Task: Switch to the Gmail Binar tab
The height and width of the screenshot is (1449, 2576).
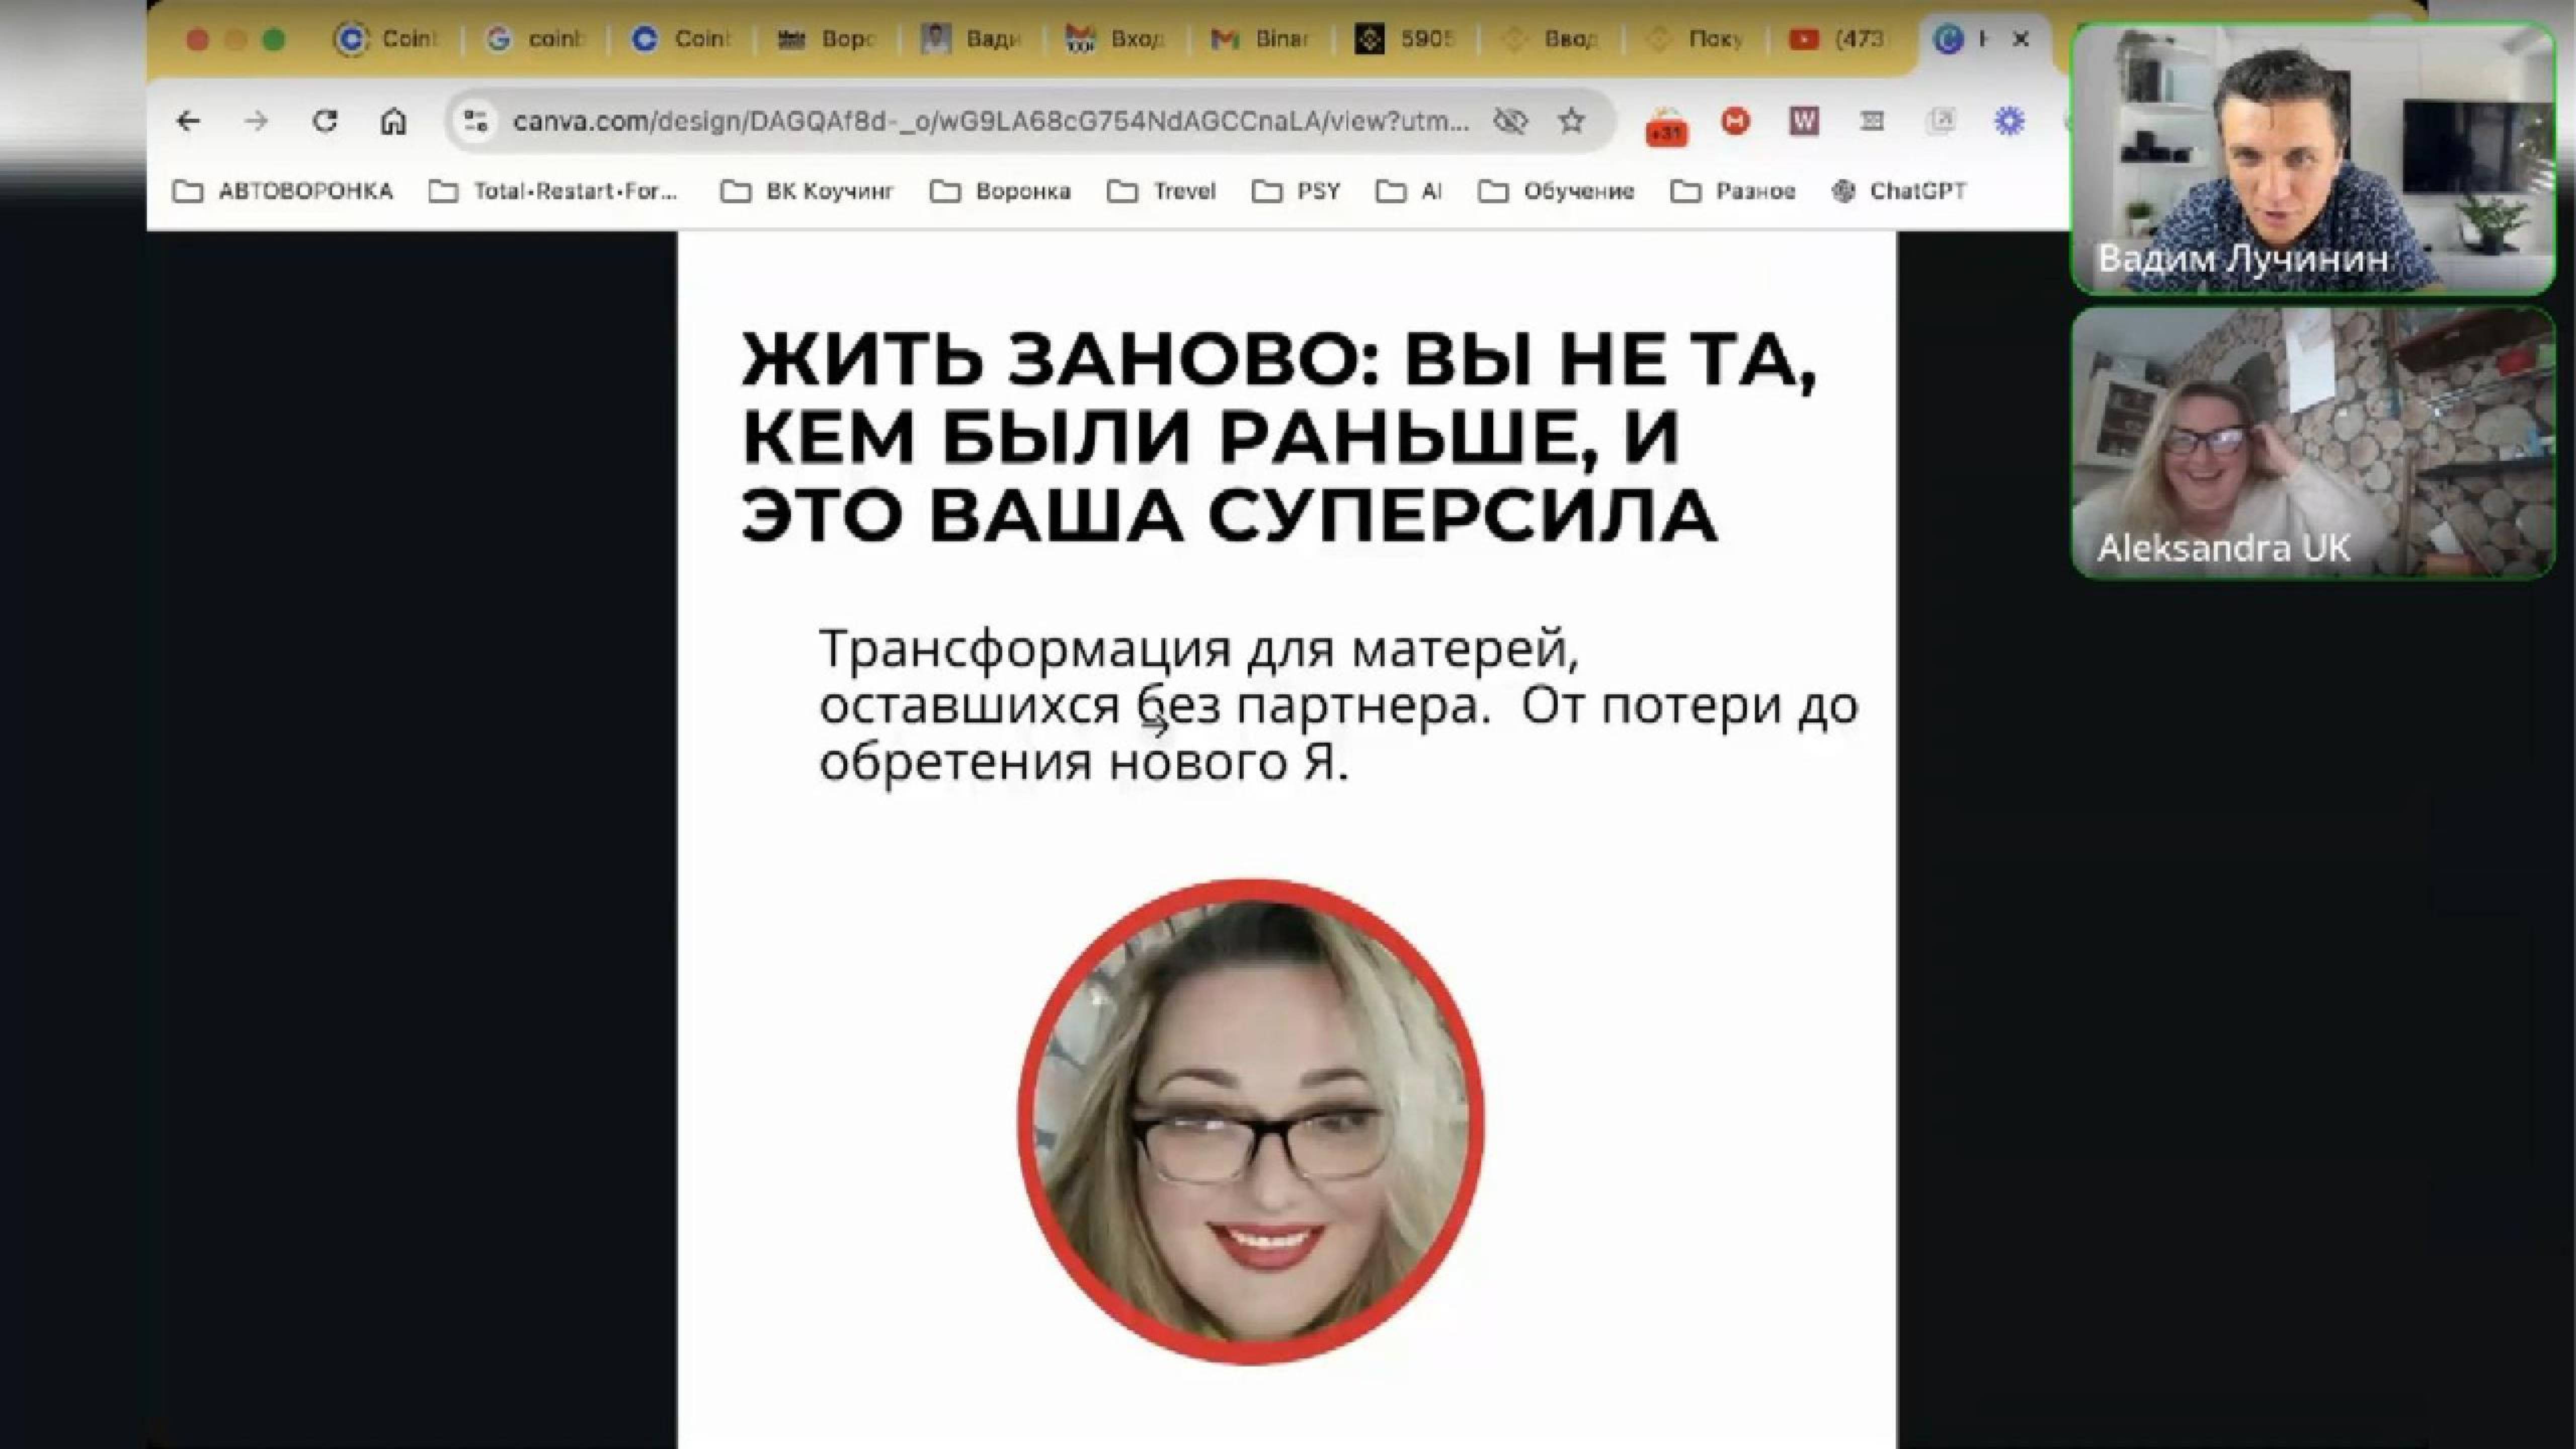Action: pyautogui.click(x=1262, y=39)
